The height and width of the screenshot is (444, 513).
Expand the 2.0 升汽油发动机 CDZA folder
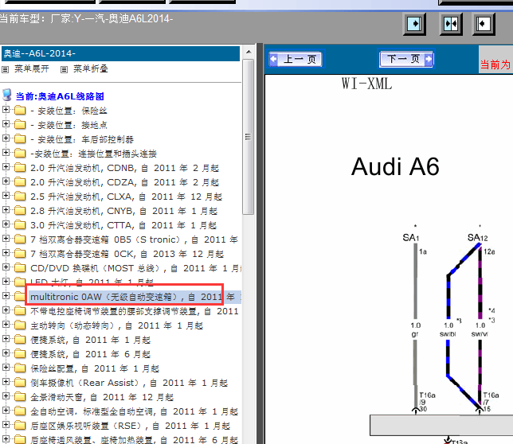click(x=6, y=181)
